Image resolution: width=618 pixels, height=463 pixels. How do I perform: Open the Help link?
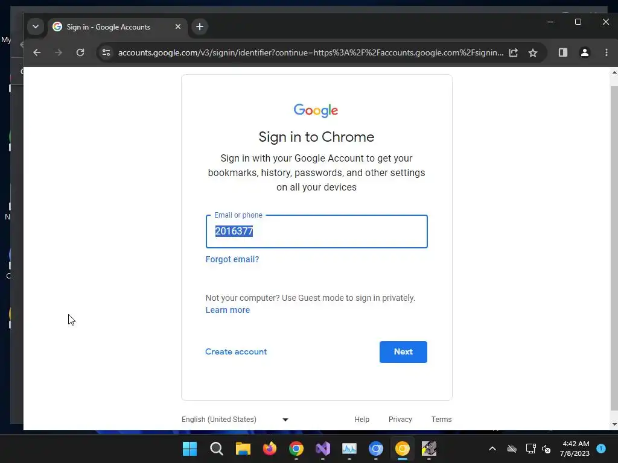tap(362, 420)
